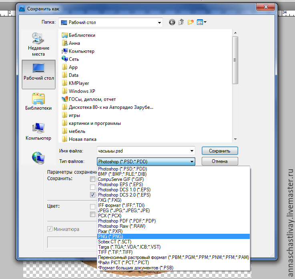
Task: Toggle the first Сохранить options checkbox
Action: [x=92, y=179]
